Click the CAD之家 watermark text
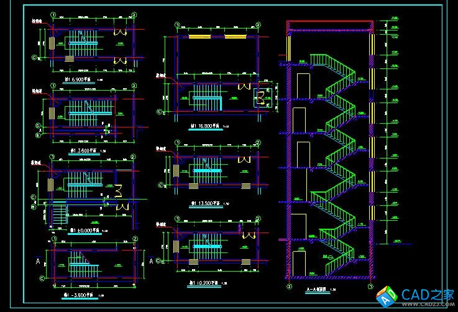This screenshot has height=312, width=458. [428, 293]
